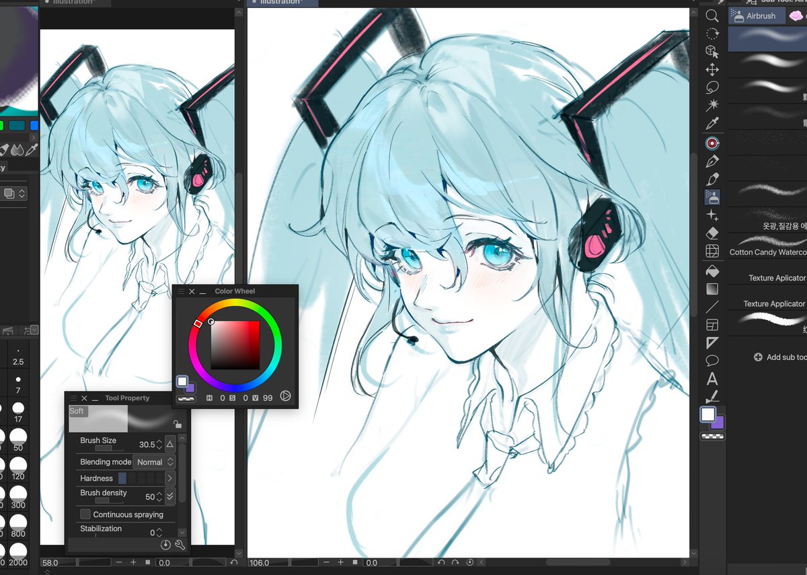Image resolution: width=807 pixels, height=575 pixels.
Task: Toggle the Continuous spraying checkbox
Action: pyautogui.click(x=85, y=514)
